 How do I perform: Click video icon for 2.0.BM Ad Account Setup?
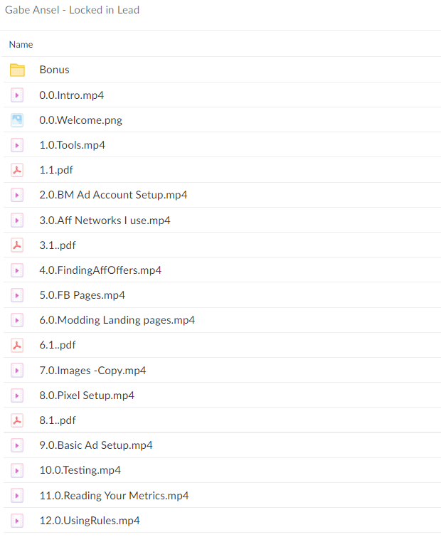[x=17, y=195]
